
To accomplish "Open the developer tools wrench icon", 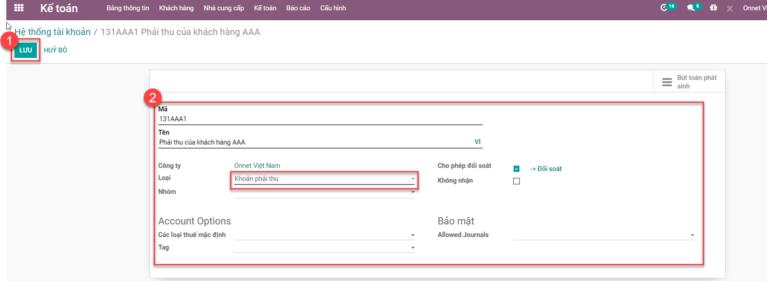I will point(730,8).
